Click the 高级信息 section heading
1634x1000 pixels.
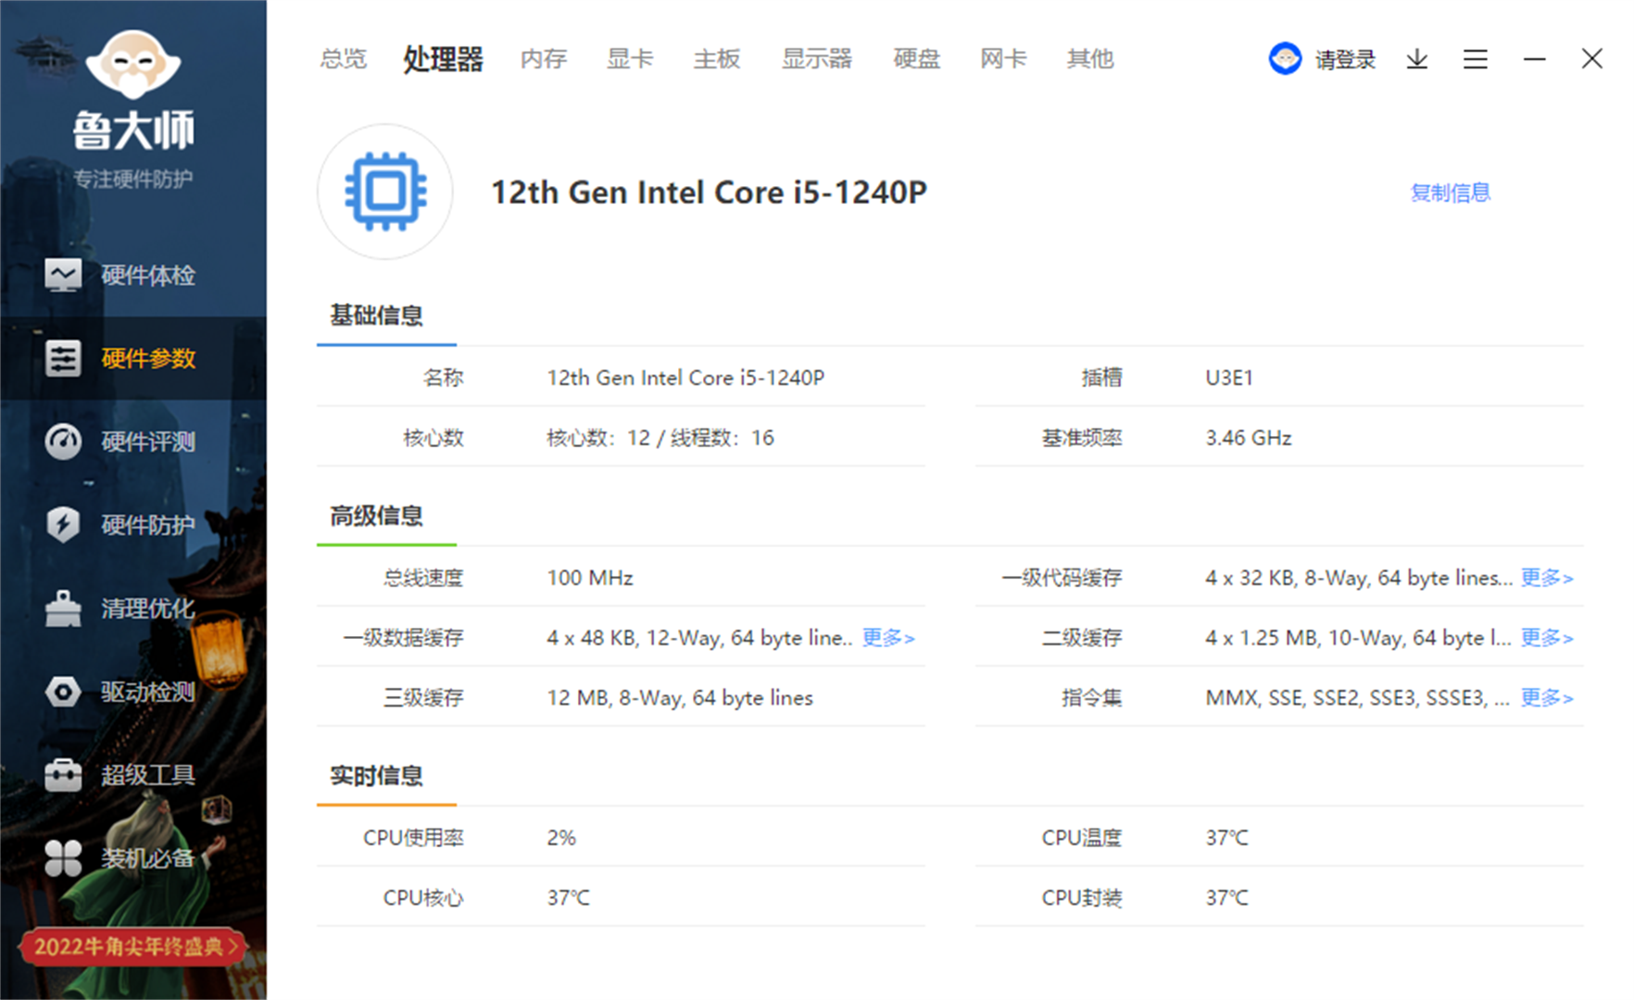tap(376, 516)
